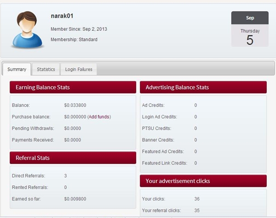Image resolution: width=276 pixels, height=218 pixels.
Task: Open the Summary tab
Action: (x=17, y=69)
